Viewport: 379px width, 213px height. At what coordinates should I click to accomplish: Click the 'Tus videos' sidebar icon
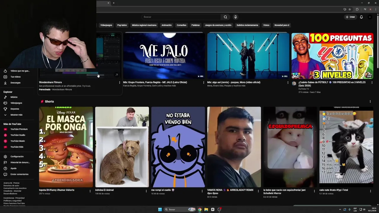point(5,77)
